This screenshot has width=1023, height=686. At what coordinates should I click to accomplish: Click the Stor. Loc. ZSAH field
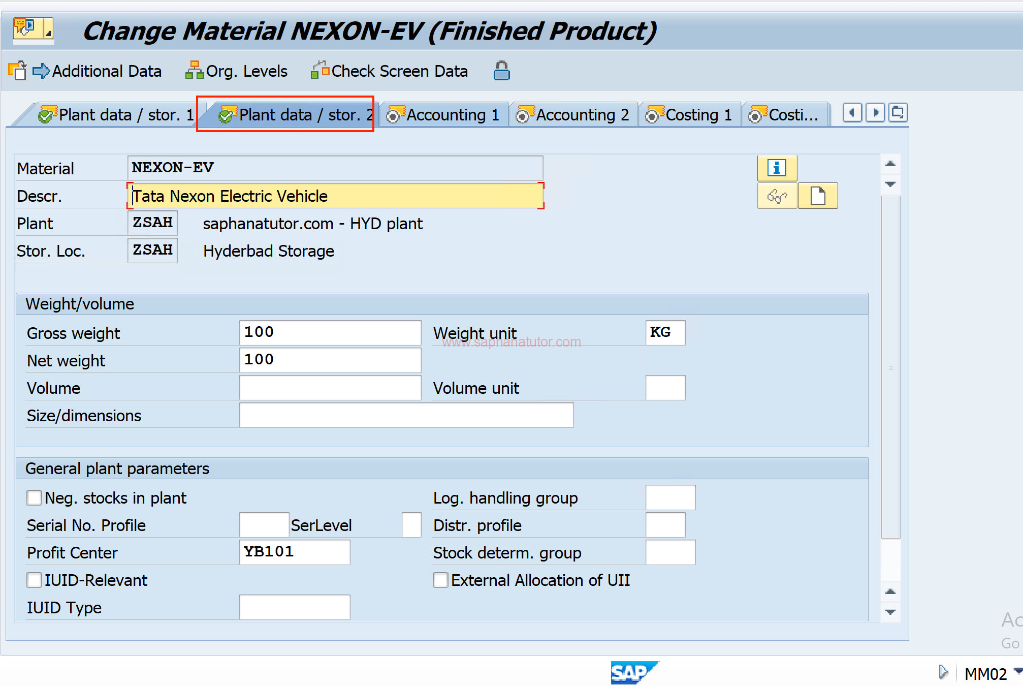152,250
